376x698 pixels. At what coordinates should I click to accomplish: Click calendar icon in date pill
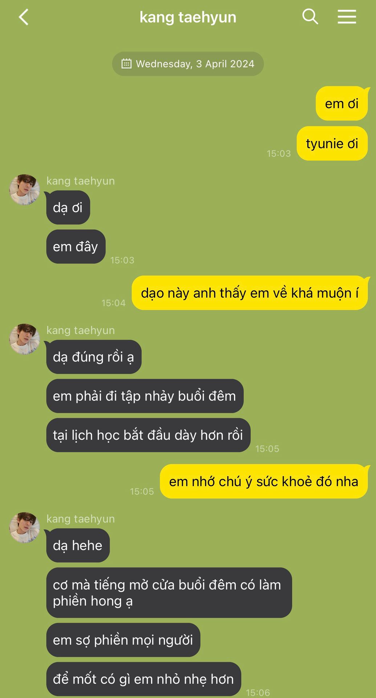pyautogui.click(x=126, y=64)
